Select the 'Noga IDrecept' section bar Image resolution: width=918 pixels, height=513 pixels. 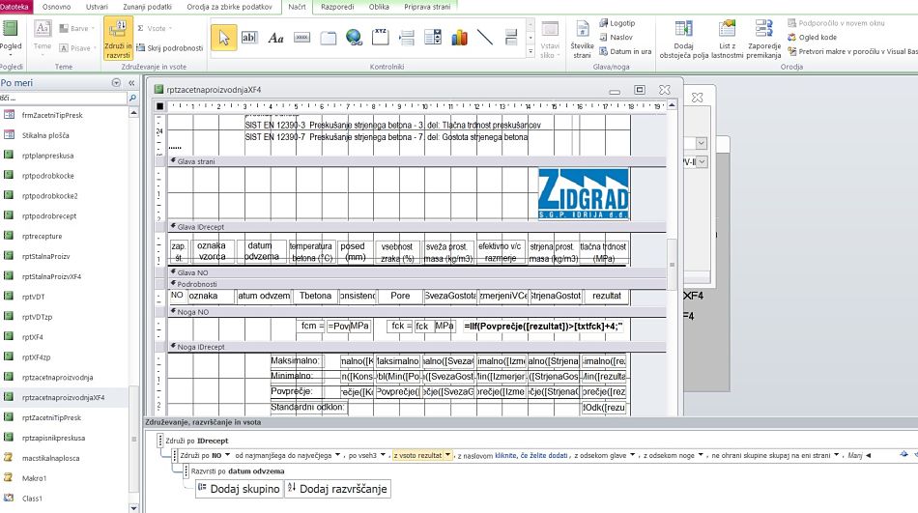[x=416, y=347]
